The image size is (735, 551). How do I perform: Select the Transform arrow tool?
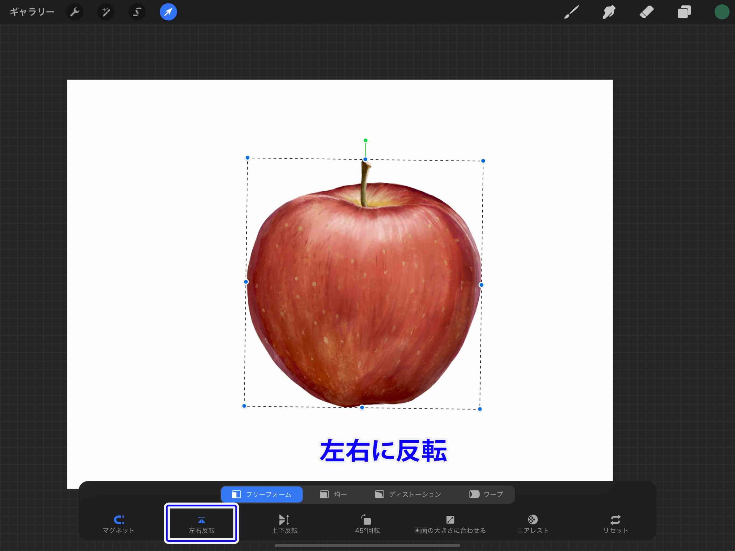(x=168, y=12)
